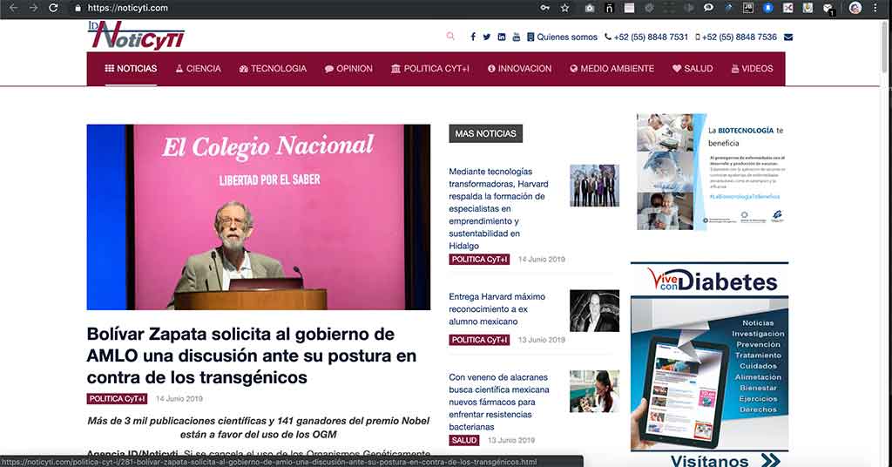The width and height of the screenshot is (892, 467).
Task: Click POLITICA CyT+I tag under the main headline
Action: 118,399
